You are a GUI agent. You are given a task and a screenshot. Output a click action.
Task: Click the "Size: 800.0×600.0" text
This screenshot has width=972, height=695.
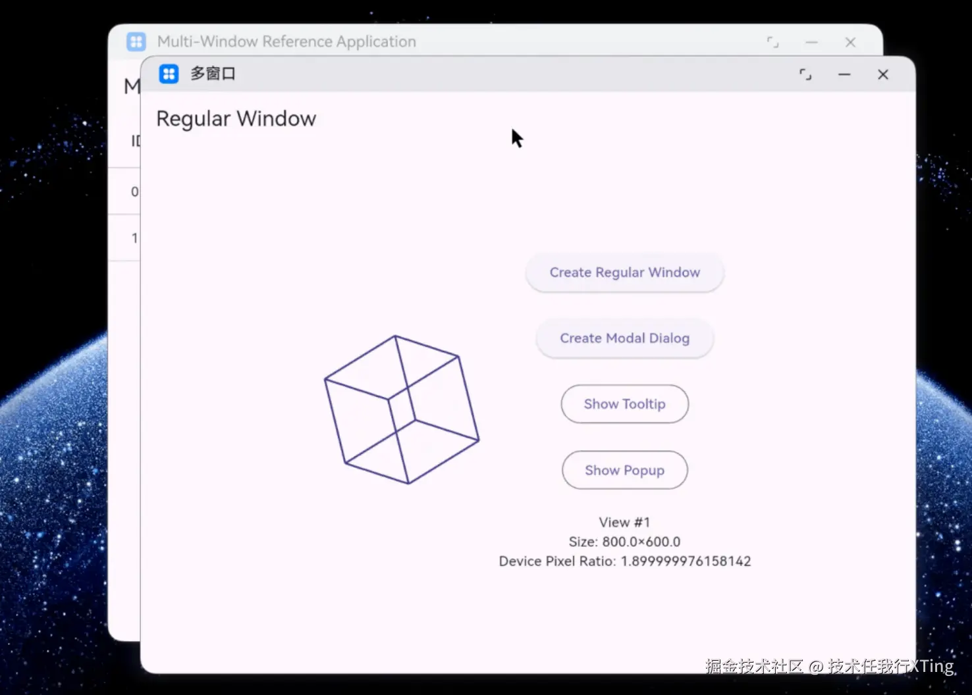(x=625, y=542)
